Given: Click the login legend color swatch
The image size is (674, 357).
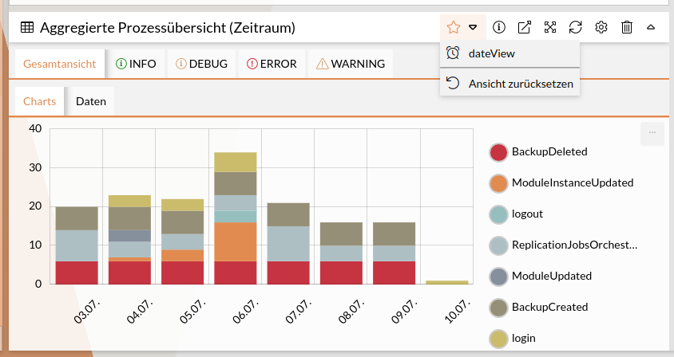Looking at the screenshot, I should point(498,338).
